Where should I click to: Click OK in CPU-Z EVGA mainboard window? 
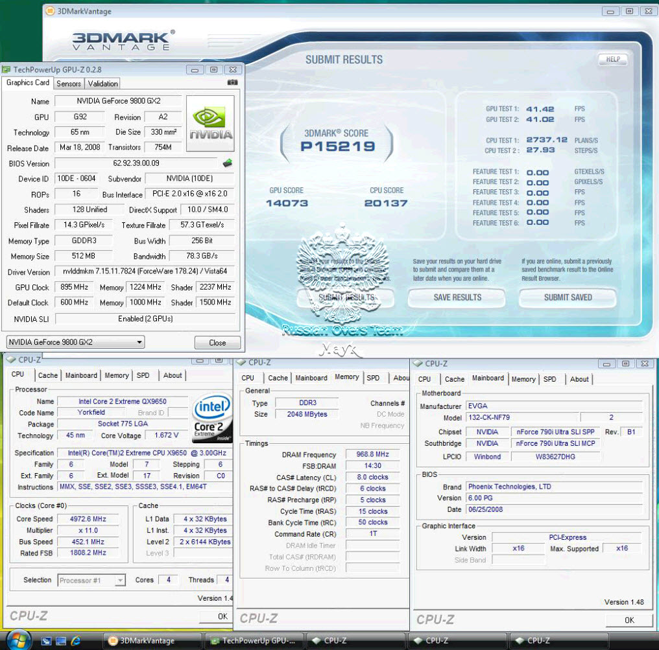point(629,620)
